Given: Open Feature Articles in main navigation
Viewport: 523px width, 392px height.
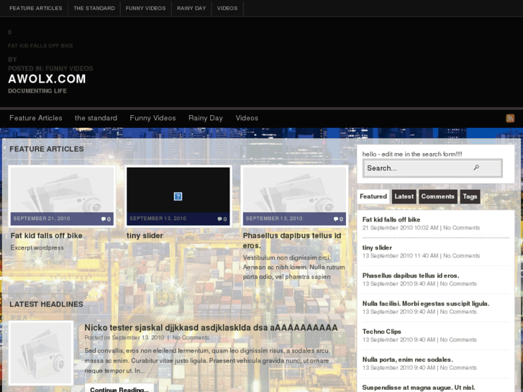Looking at the screenshot, I should click(36, 118).
